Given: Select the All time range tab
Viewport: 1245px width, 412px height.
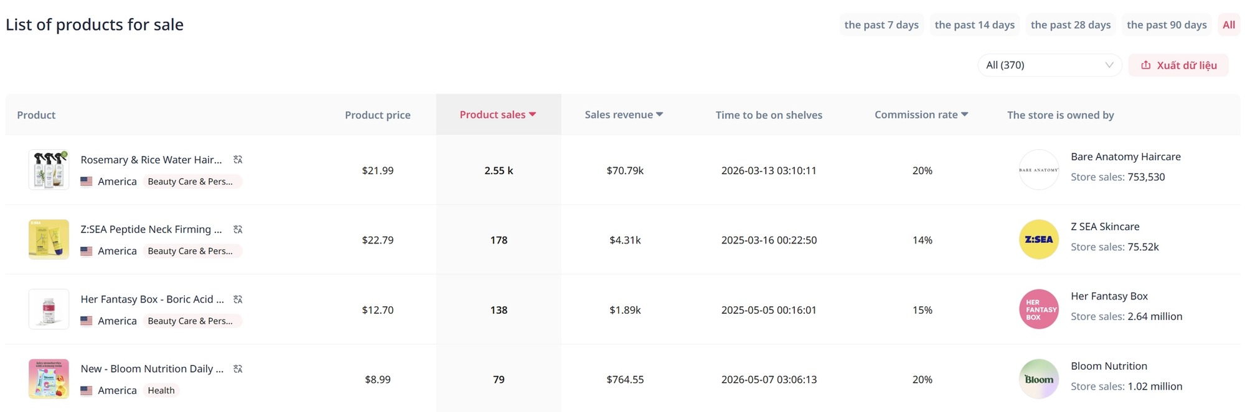Looking at the screenshot, I should coord(1229,25).
